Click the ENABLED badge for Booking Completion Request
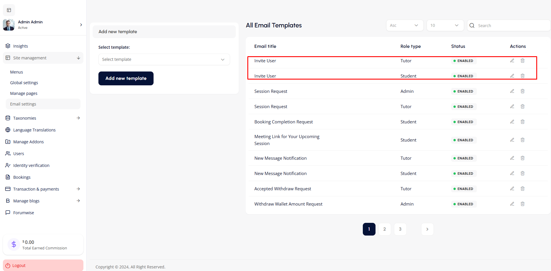This screenshot has height=271, width=551. 464,122
